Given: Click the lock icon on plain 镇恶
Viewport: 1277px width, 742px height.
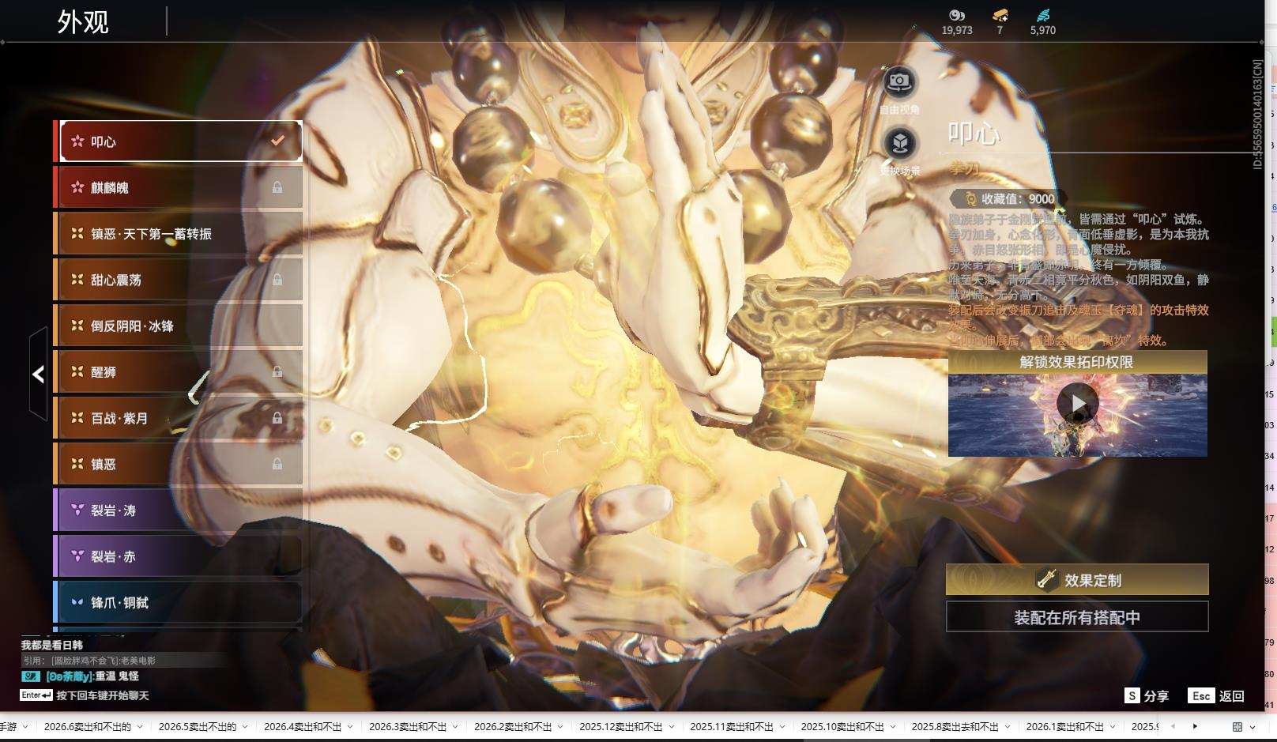Looking at the screenshot, I should click(277, 464).
